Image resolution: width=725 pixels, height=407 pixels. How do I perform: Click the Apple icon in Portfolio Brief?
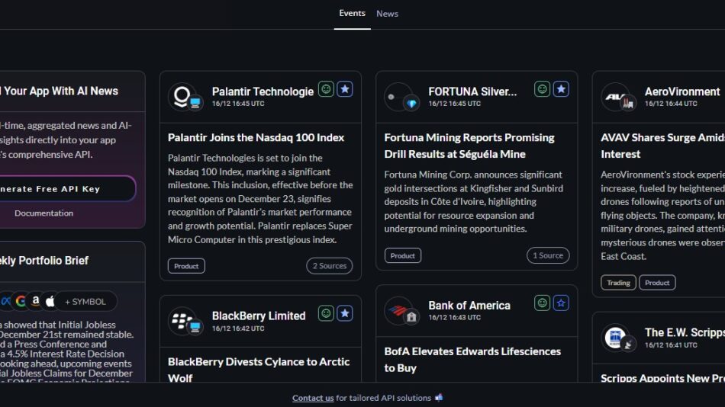pyautogui.click(x=50, y=301)
